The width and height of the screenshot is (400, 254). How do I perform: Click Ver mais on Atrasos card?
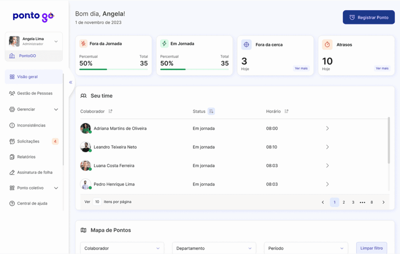click(382, 68)
